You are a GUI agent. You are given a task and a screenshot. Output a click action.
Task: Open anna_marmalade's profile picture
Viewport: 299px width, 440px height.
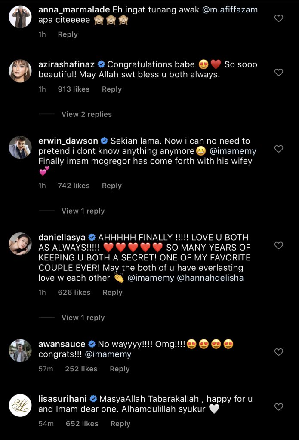(20, 17)
